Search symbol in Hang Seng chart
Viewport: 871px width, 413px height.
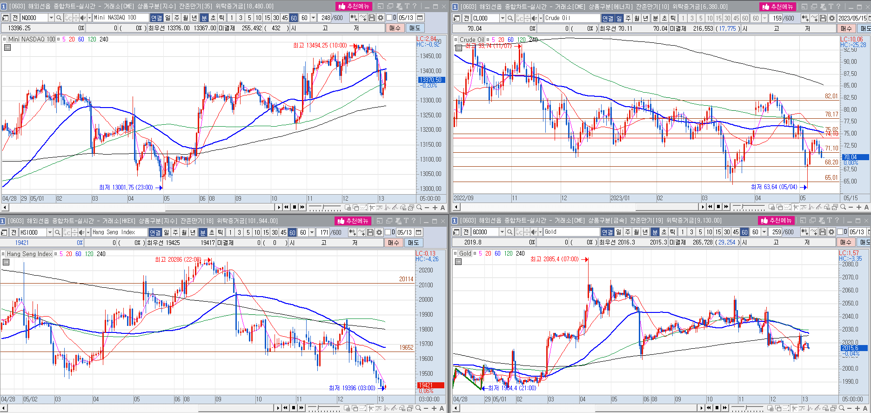(57, 232)
